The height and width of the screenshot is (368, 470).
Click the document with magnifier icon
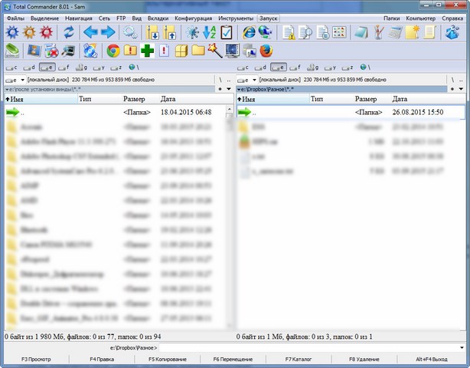(305, 32)
